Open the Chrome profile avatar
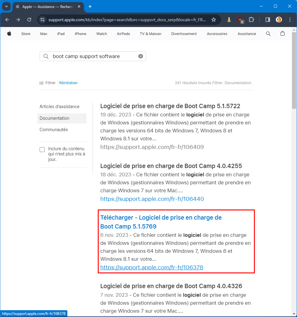This screenshot has height=317, width=297. 279,20
